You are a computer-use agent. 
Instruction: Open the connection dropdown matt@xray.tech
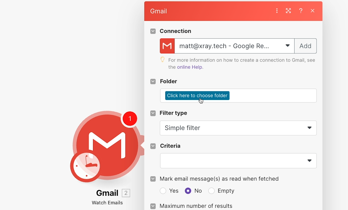click(234, 46)
